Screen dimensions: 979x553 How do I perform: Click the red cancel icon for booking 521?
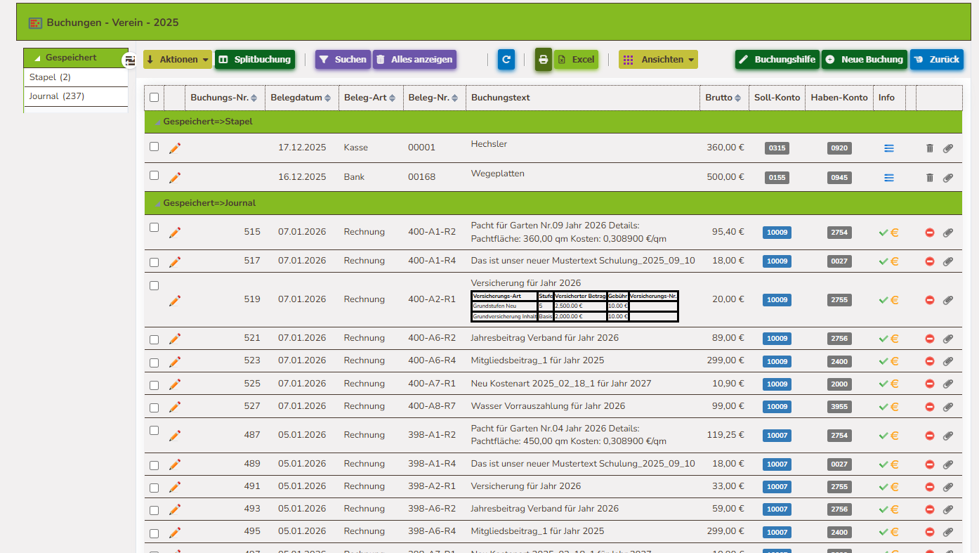[x=930, y=339]
